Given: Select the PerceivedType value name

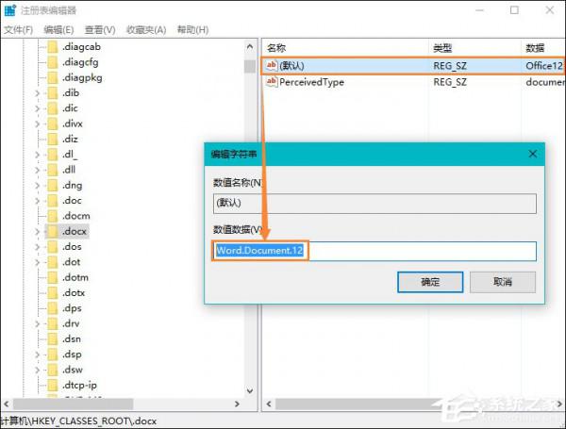Looking at the screenshot, I should pyautogui.click(x=311, y=82).
